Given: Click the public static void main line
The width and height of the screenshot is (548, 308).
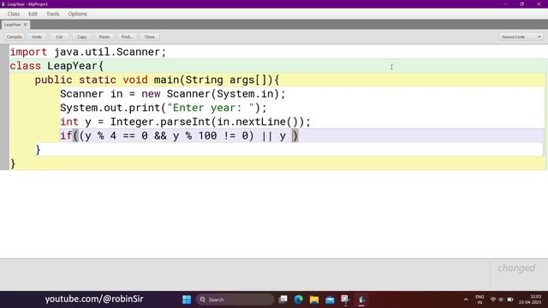Looking at the screenshot, I should tap(157, 80).
